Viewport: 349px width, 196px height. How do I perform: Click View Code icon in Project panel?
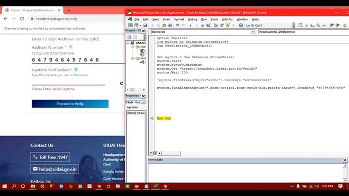[x=129, y=37]
